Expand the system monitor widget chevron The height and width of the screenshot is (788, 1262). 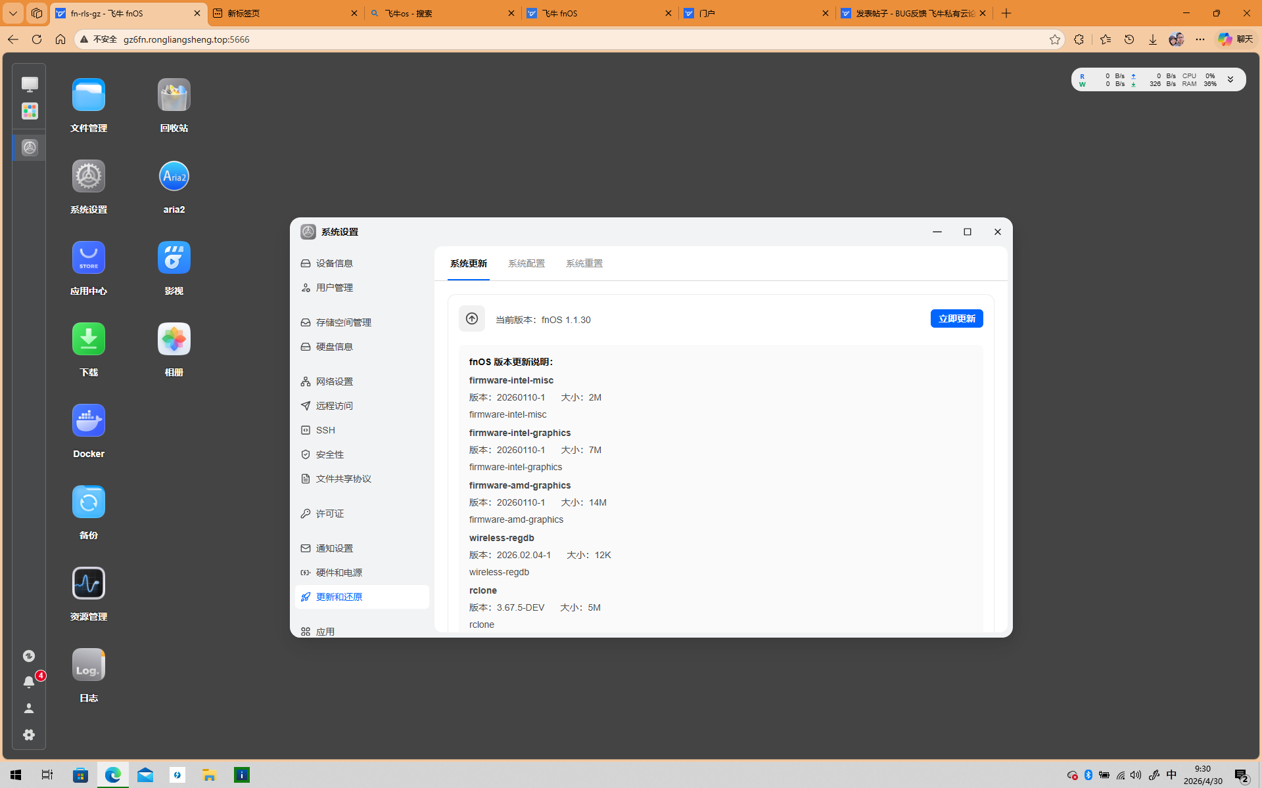pyautogui.click(x=1230, y=79)
